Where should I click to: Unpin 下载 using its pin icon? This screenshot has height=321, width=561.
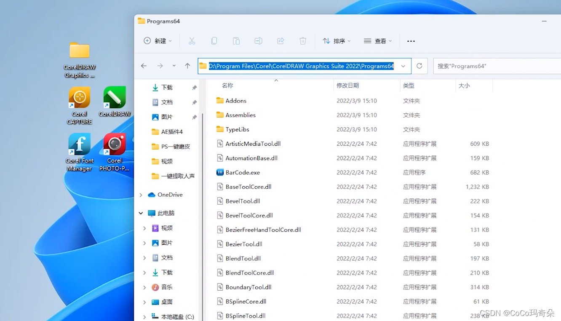(x=194, y=88)
